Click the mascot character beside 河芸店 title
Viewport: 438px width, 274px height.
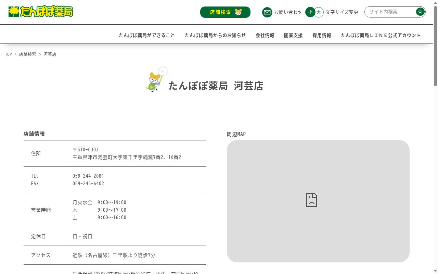click(156, 79)
